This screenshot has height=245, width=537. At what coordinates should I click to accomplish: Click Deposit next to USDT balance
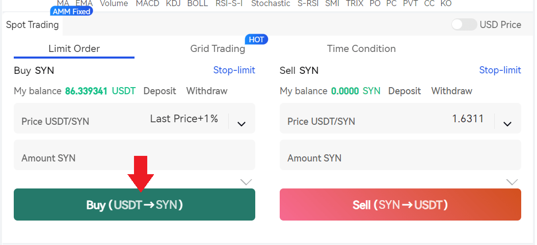click(159, 91)
